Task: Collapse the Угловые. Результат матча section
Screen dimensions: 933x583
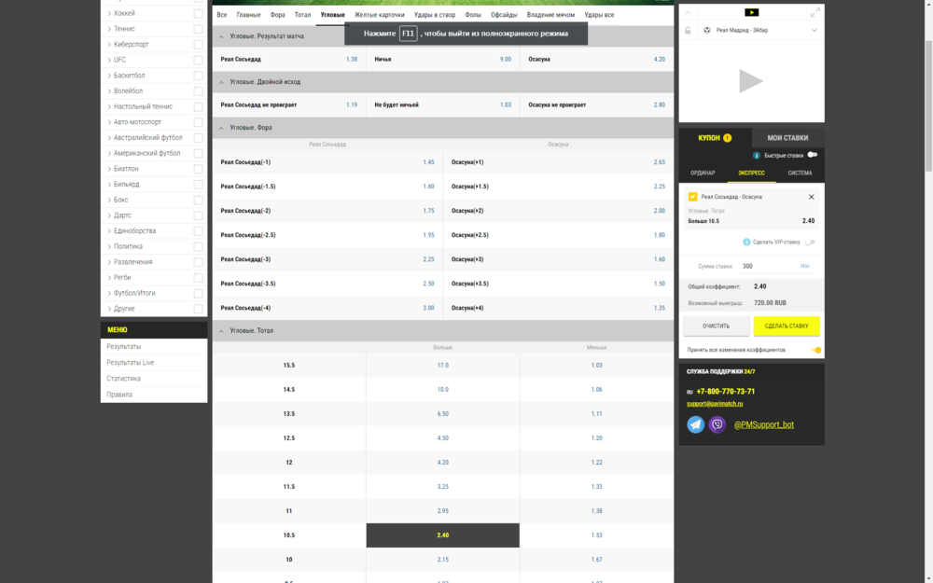Action: click(221, 37)
